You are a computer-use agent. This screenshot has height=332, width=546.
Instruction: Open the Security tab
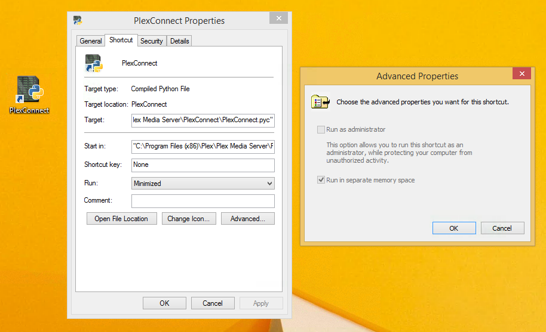click(152, 41)
